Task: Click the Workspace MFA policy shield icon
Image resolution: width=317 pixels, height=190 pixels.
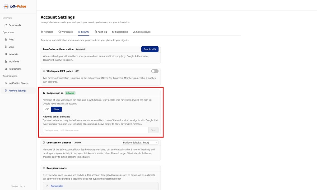Action: [x=44, y=71]
